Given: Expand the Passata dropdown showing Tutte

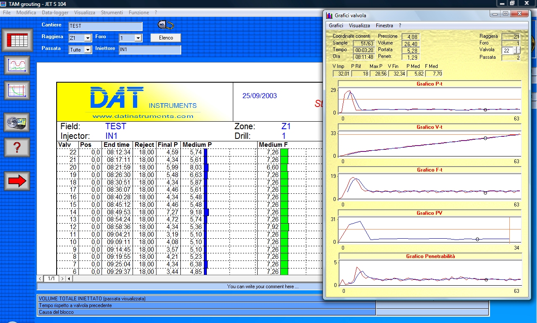Looking at the screenshot, I should (x=88, y=49).
